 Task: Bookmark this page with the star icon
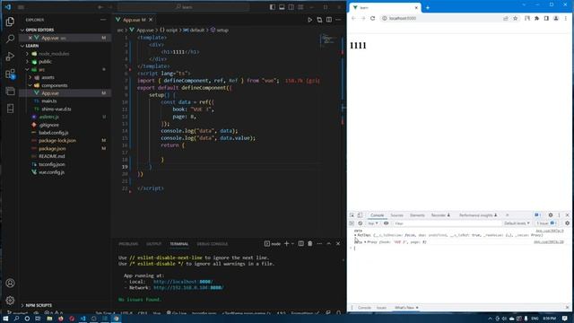click(515, 18)
